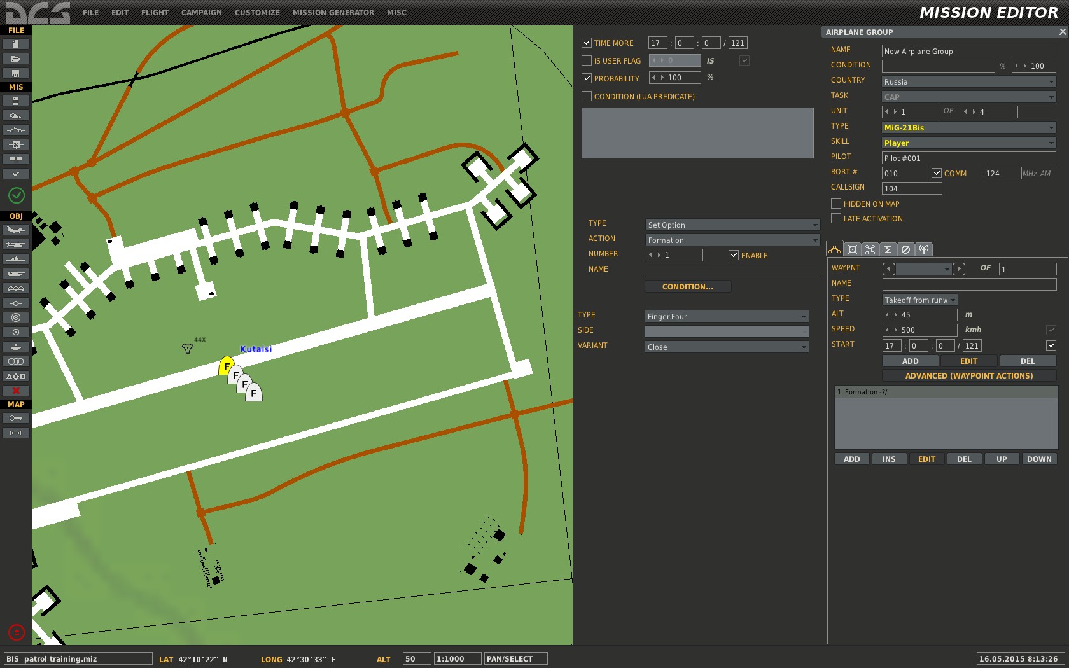1069x668 pixels.
Task: Uncheck the TIME MORE checkbox
Action: [587, 43]
